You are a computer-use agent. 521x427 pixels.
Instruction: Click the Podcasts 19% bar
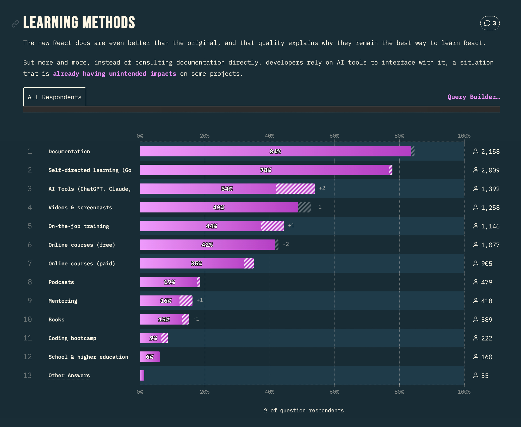169,282
